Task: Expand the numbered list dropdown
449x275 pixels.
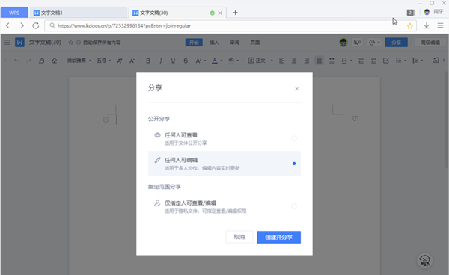Action: pos(421,61)
